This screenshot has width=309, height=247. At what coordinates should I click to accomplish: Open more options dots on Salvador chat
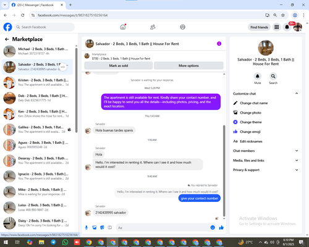[x=63, y=67]
